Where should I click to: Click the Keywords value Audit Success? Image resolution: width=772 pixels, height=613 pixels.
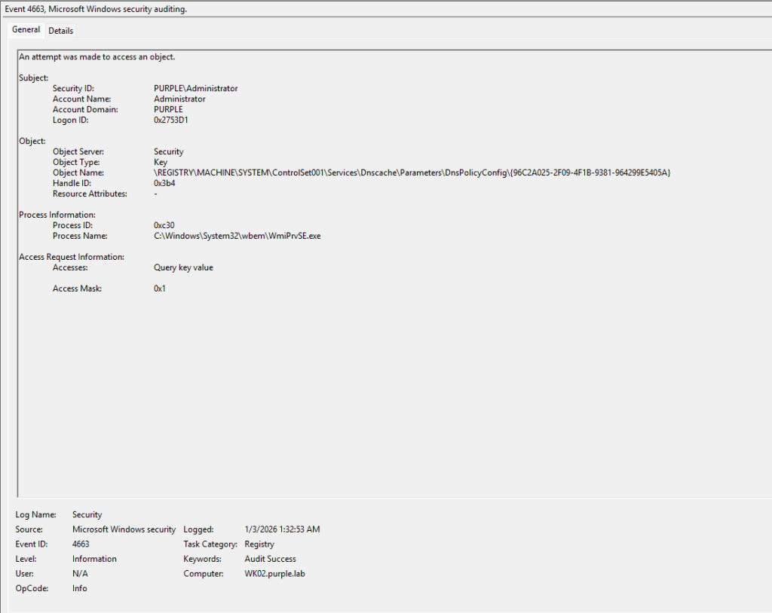pos(270,560)
